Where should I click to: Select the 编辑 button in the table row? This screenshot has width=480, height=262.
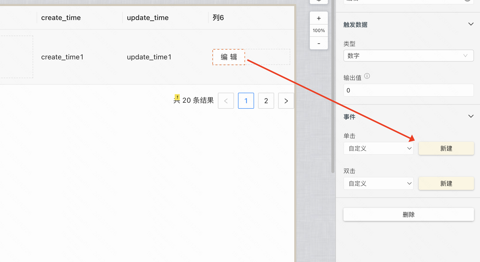click(x=229, y=57)
